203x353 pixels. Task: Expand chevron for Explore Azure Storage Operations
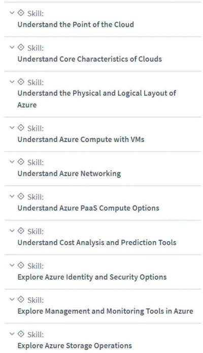point(12,334)
